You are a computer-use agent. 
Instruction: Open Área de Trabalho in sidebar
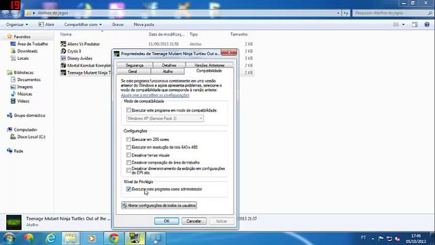[33, 44]
